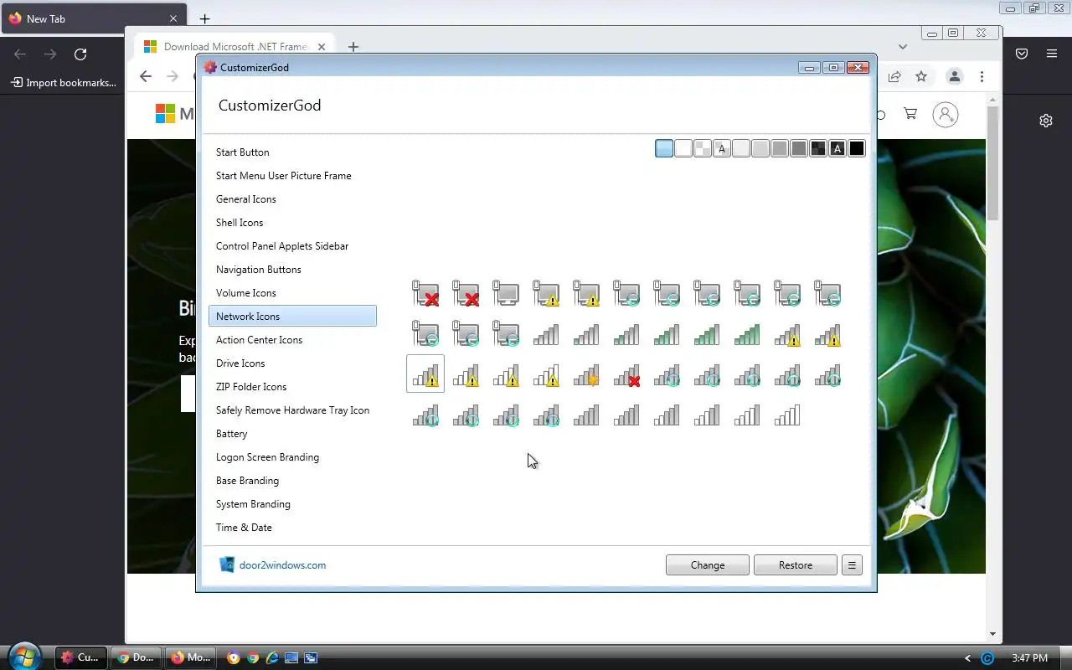Select Safely Remove Hardware Tray Icon
1072x670 pixels.
coord(292,410)
